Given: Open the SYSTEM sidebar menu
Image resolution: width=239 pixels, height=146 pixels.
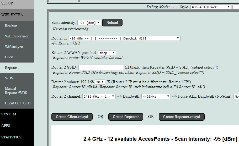Looking at the screenshot, I should click(17, 114).
